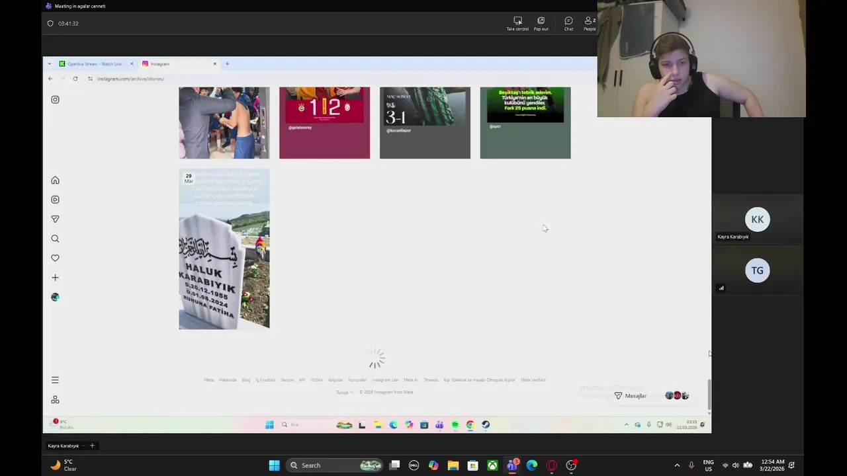Image resolution: width=847 pixels, height=476 pixels.
Task: Click Take control in the Teams meeting toolbar
Action: pyautogui.click(x=517, y=24)
